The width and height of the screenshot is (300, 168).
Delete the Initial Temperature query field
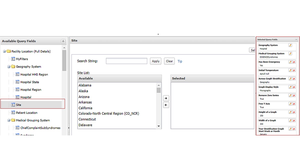point(294,70)
